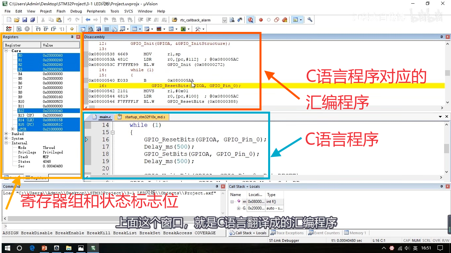Image resolution: width=451 pixels, height=253 pixels.
Task: Collapse the Internal register group
Action: (6, 143)
